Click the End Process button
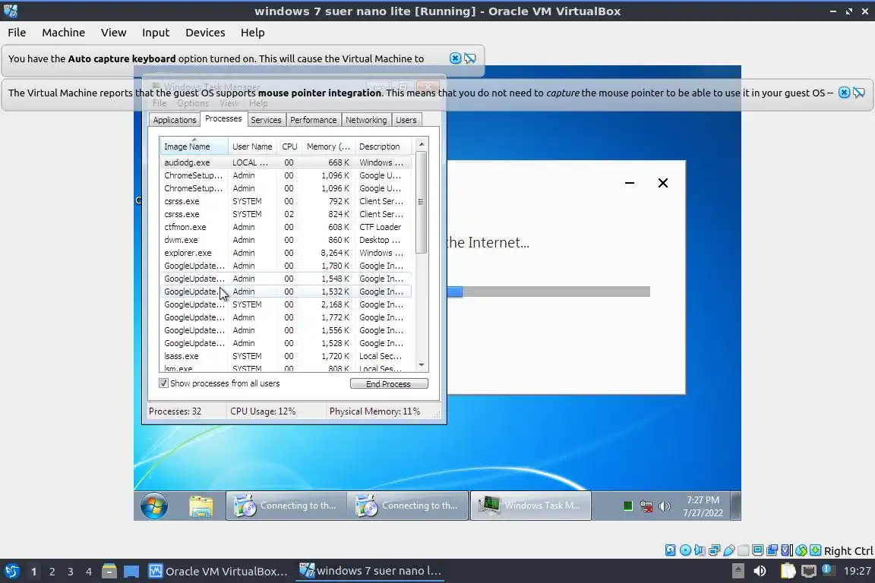 click(x=389, y=384)
